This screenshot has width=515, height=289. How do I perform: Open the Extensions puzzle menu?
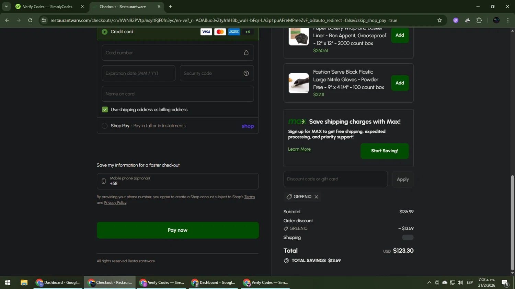[479, 20]
